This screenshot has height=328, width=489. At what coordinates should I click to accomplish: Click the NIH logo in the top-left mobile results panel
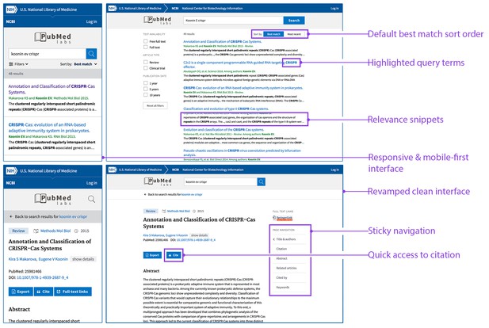12,10
